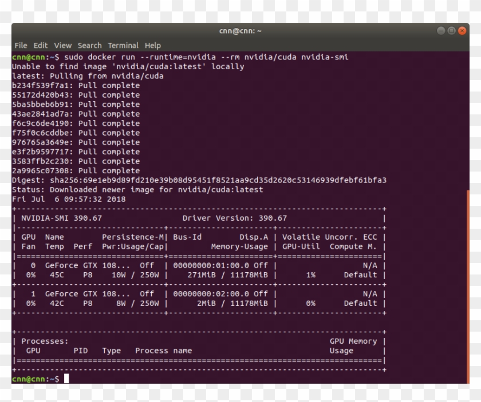
Task: Open the File menu
Action: coord(21,45)
